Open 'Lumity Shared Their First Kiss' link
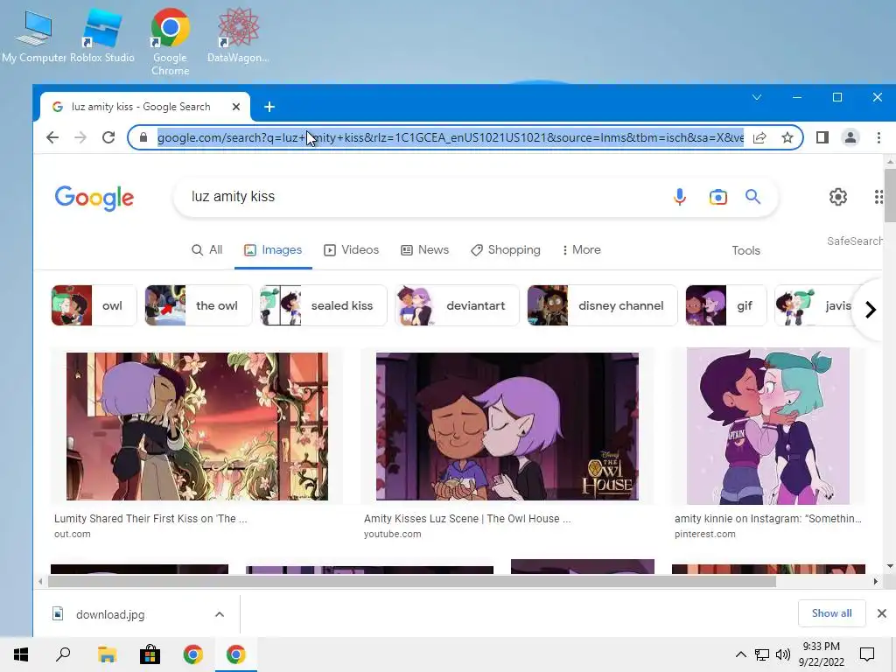 150,519
